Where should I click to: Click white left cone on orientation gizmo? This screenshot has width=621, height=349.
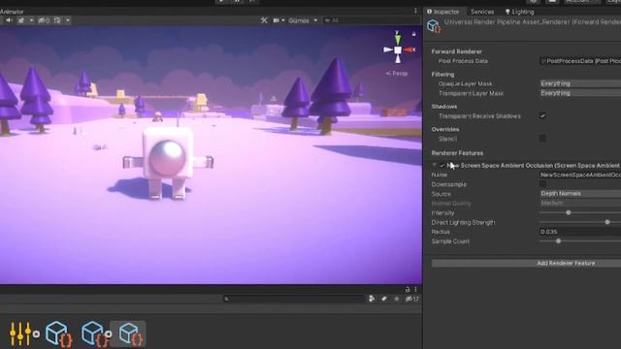388,49
